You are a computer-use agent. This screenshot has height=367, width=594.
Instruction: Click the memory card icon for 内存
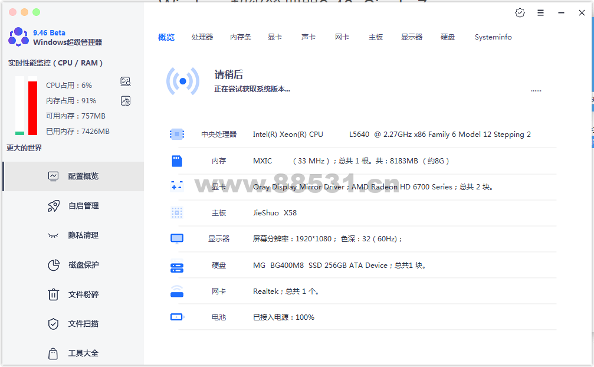pos(177,161)
